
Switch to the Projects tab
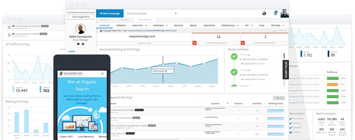tap(121, 26)
